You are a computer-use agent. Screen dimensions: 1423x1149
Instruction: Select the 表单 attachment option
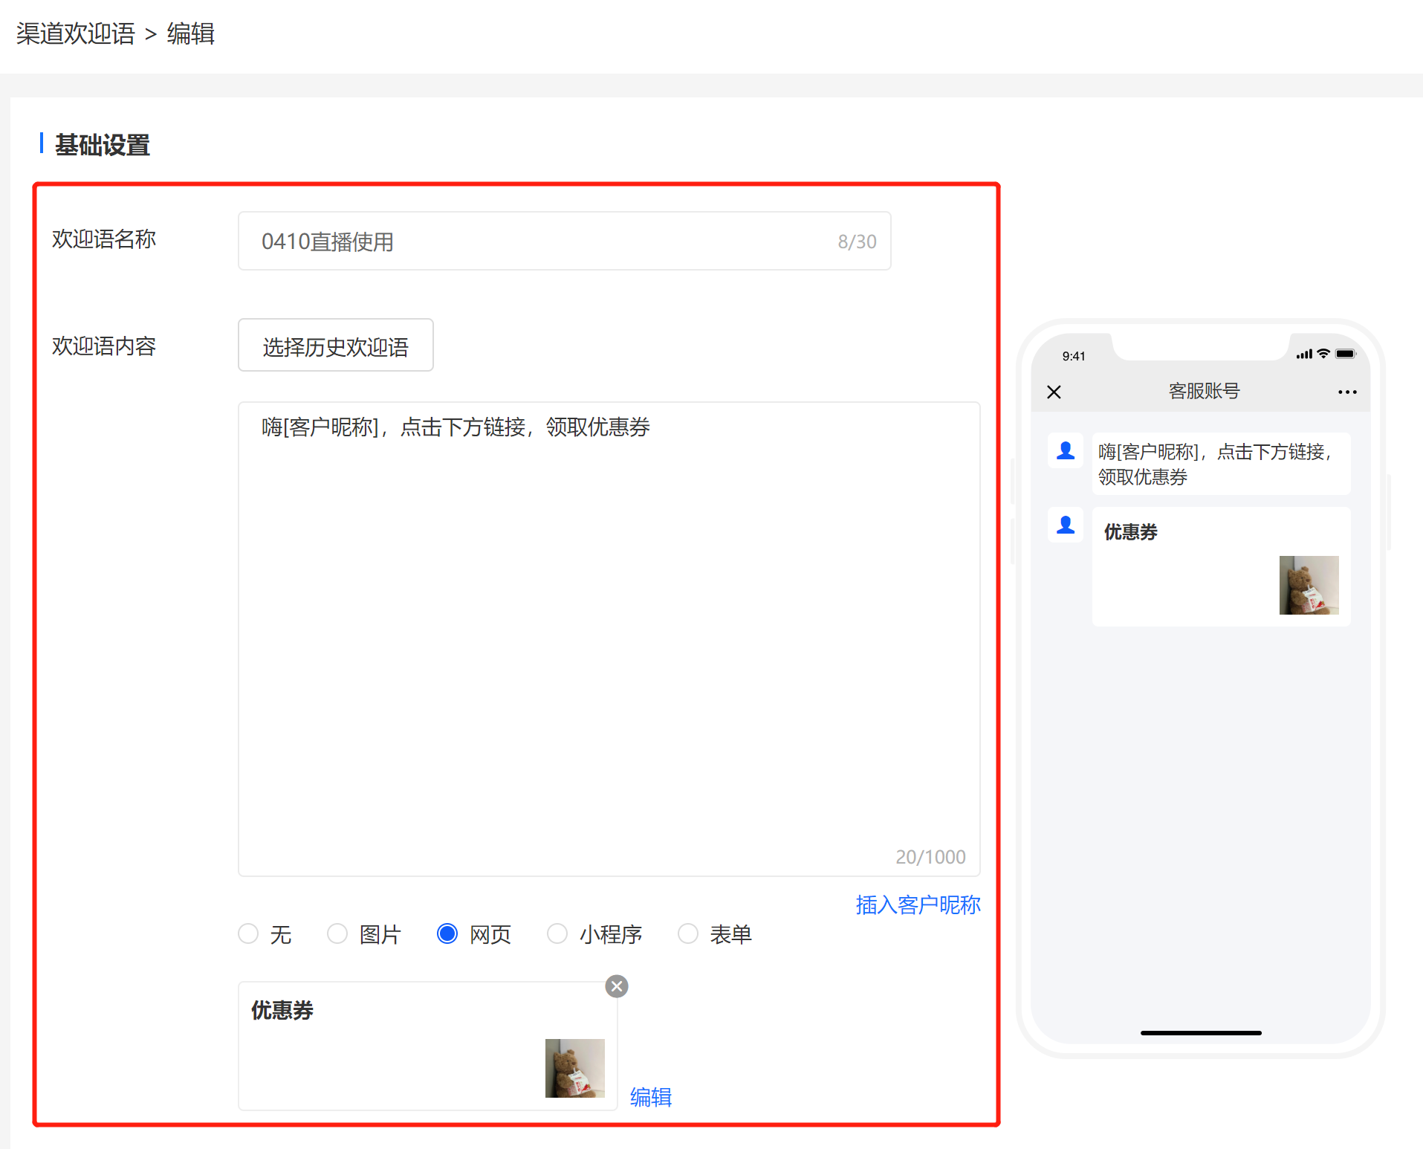point(688,933)
